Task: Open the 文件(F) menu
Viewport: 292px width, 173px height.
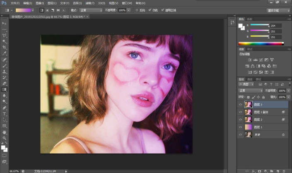Action: coord(15,3)
